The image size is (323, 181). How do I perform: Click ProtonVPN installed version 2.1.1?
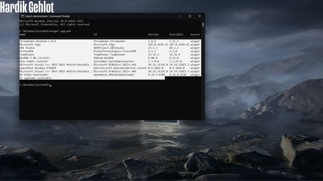[152, 51]
